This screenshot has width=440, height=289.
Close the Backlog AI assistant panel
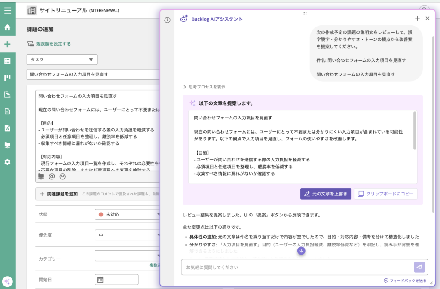point(428,18)
